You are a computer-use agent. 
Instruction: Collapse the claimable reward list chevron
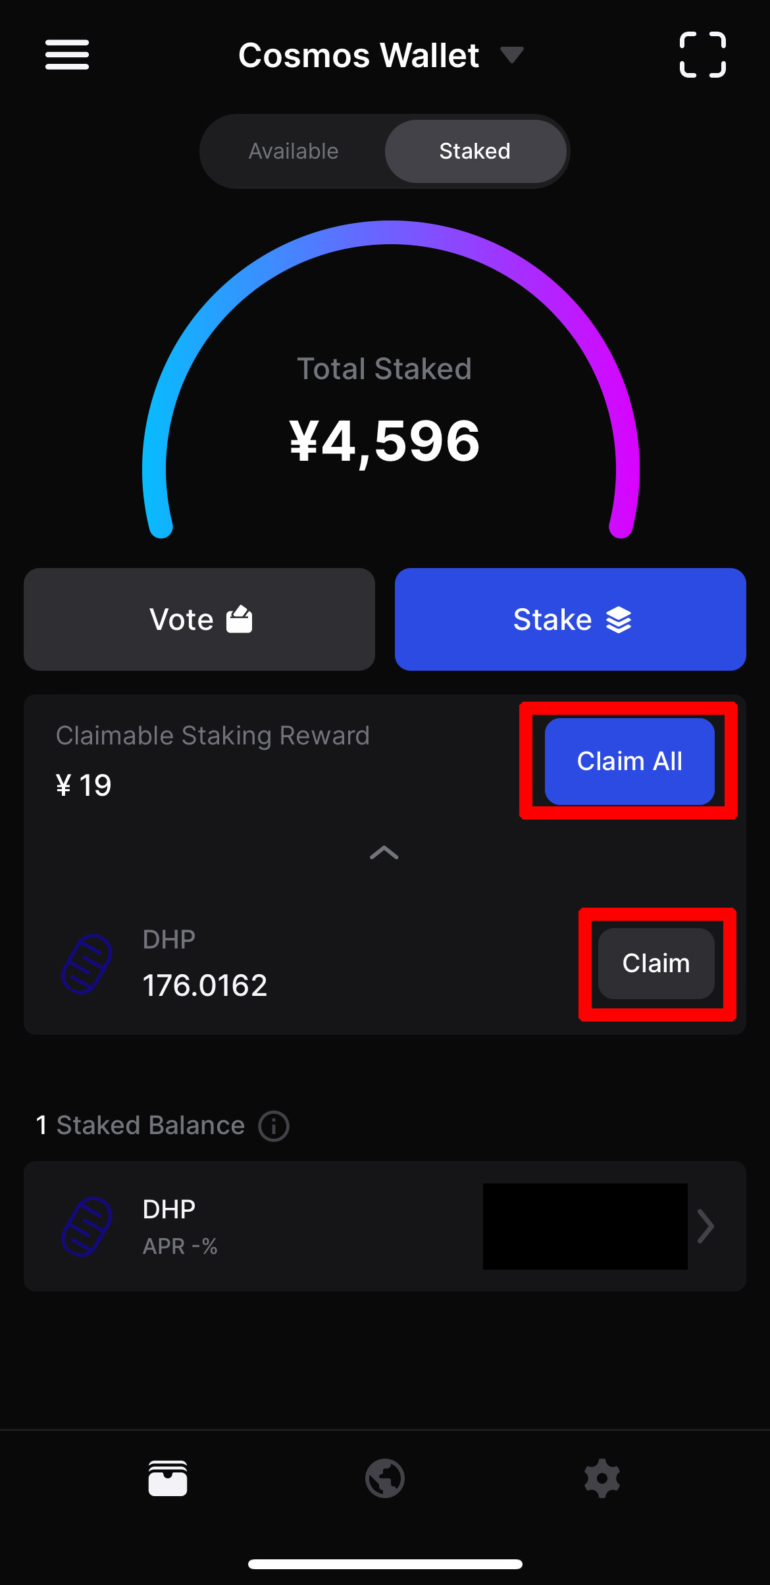(x=384, y=853)
